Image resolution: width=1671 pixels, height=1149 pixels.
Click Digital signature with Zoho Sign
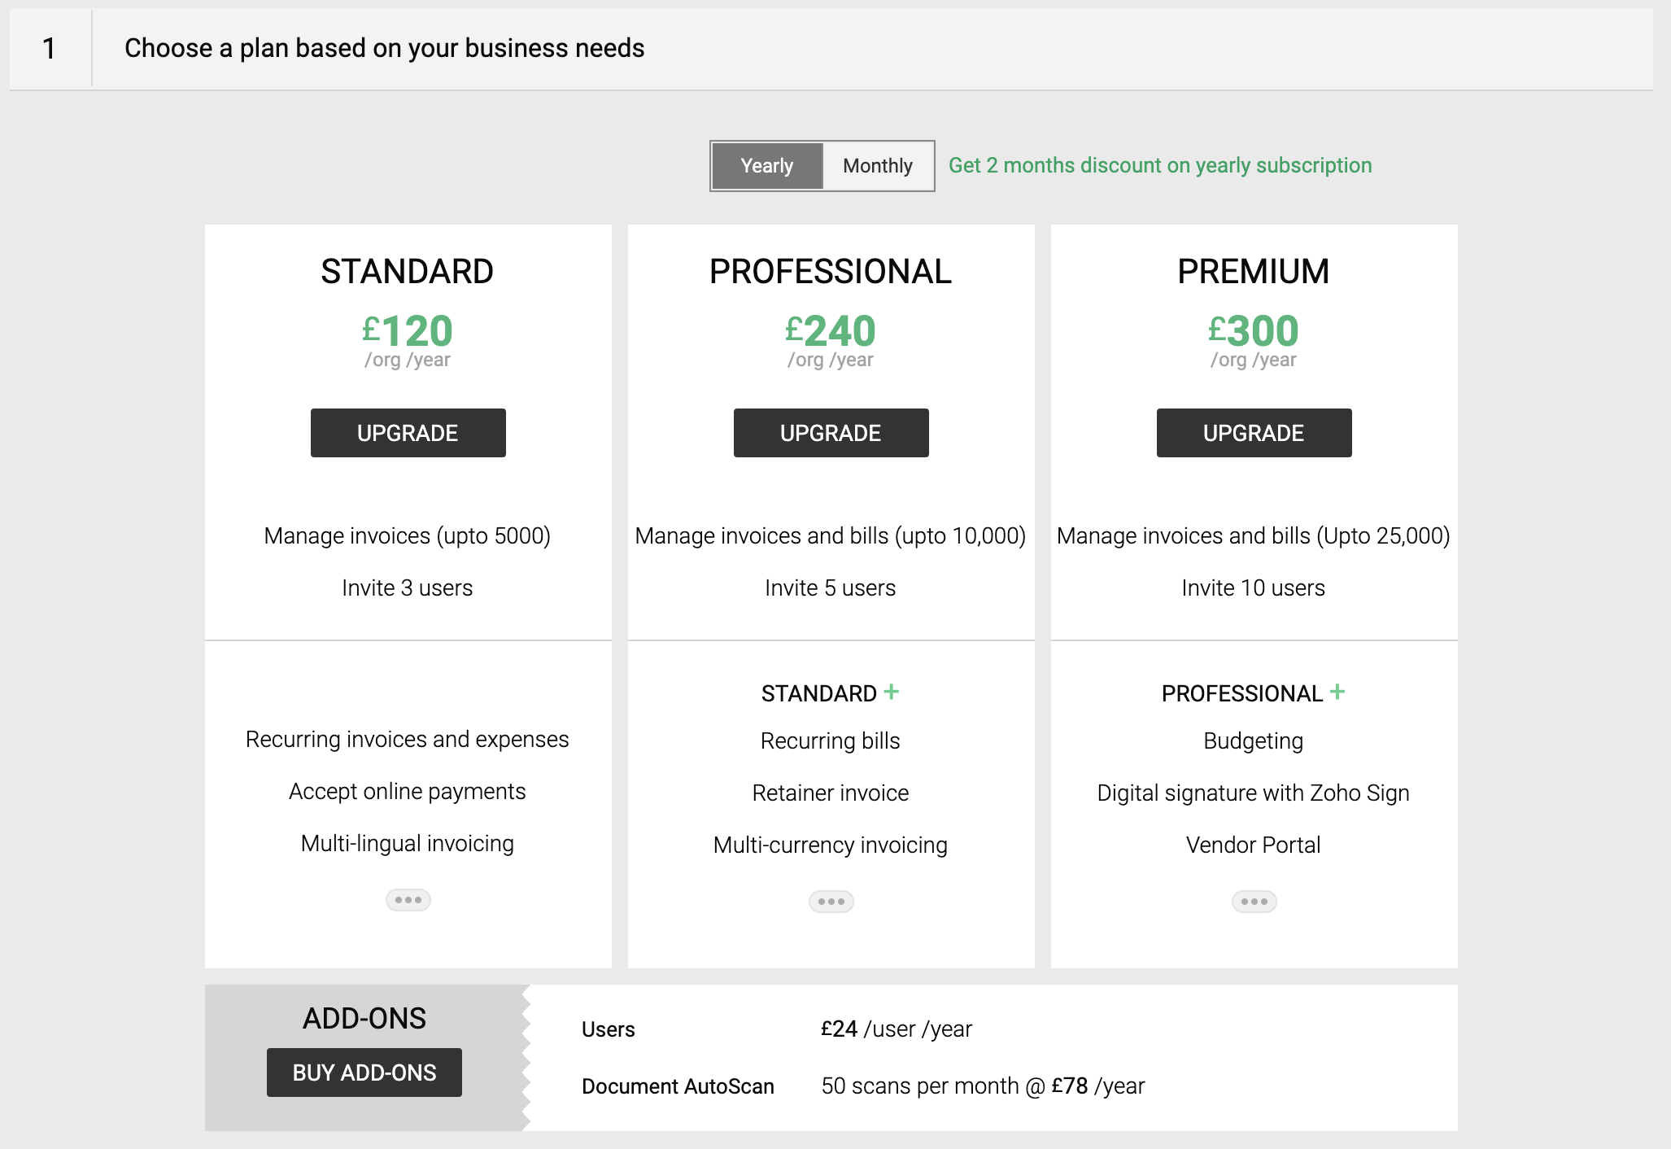(x=1254, y=793)
